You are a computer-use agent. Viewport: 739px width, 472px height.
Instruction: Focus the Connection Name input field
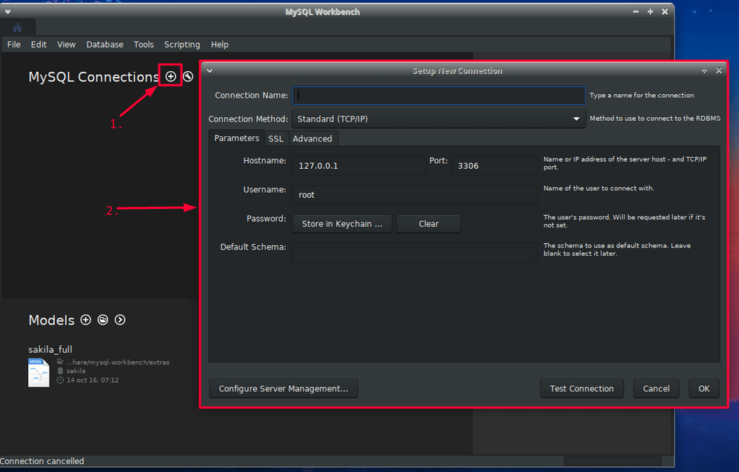click(438, 96)
